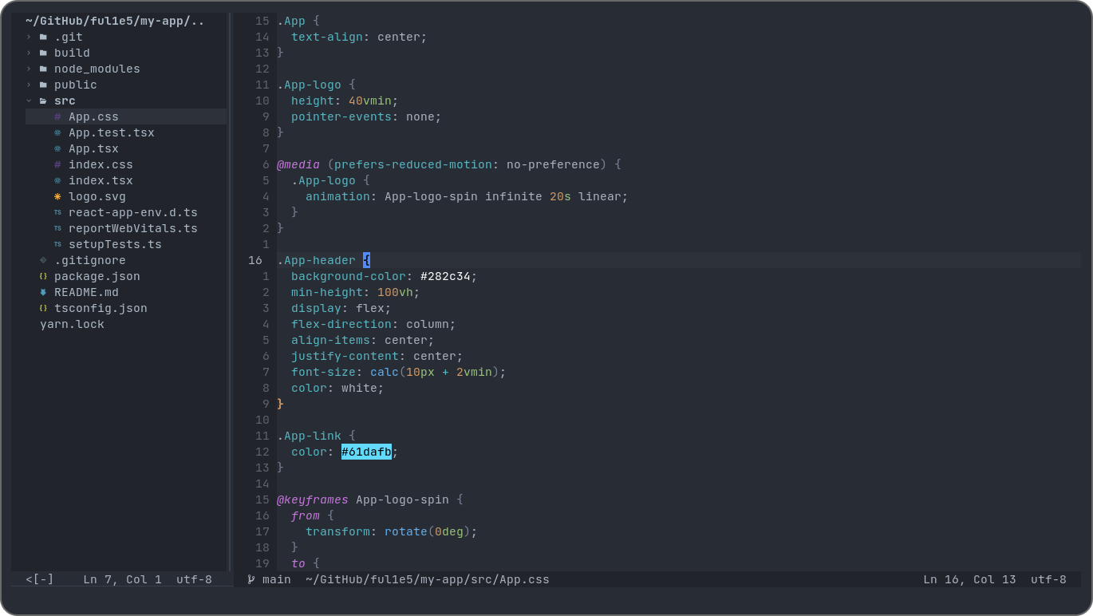Click the TypeScript icon beside reportWebVitals.ts

tap(56, 228)
